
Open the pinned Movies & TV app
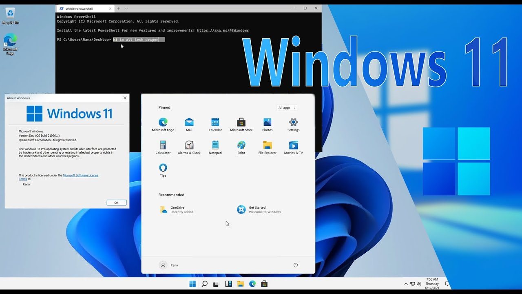point(293,147)
